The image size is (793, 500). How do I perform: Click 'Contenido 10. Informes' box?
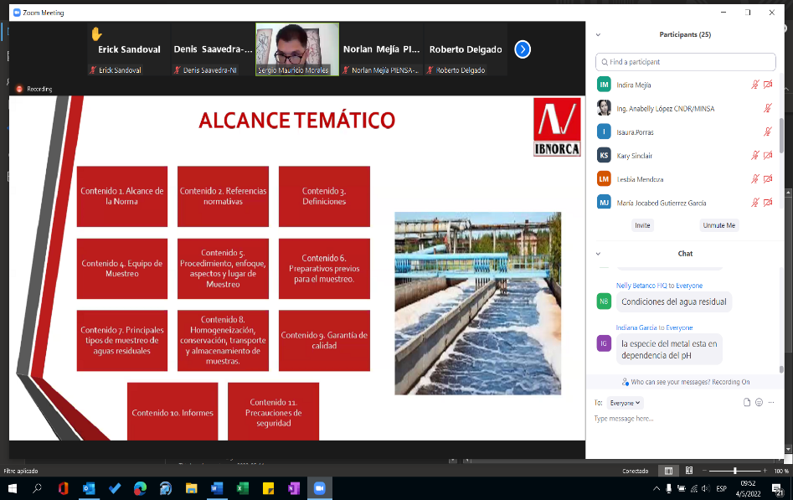pyautogui.click(x=173, y=411)
